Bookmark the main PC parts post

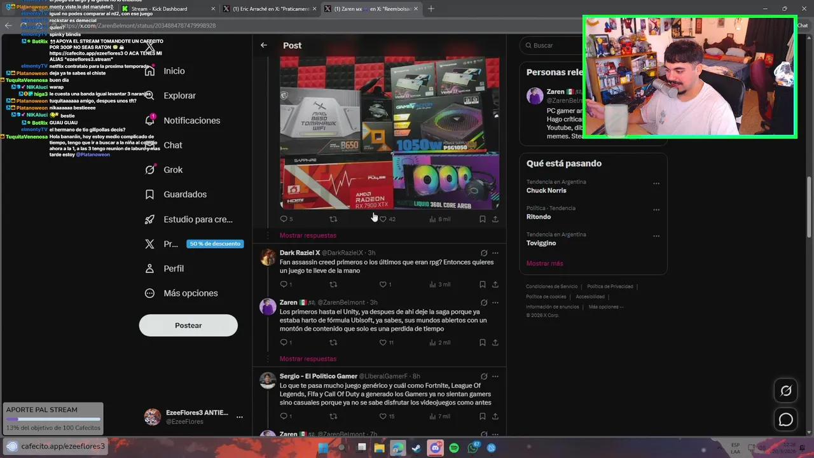[x=483, y=219]
